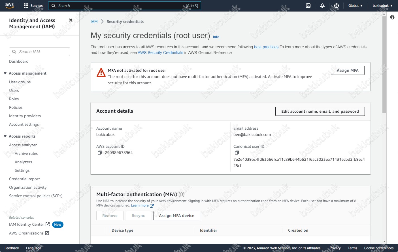
Task: Click Edit account name, email, and password
Action: (320, 111)
